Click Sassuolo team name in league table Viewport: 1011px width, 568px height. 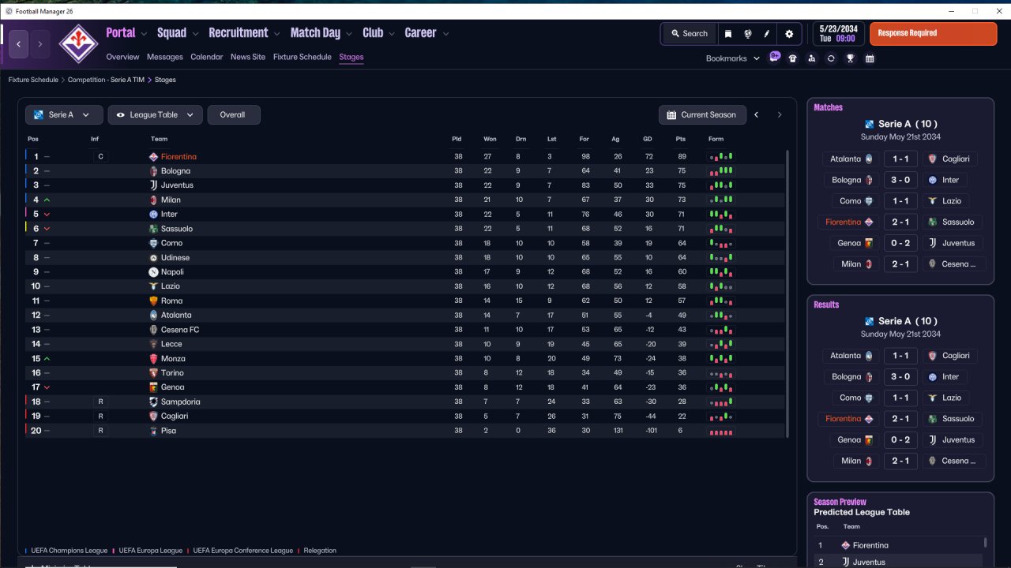point(177,229)
